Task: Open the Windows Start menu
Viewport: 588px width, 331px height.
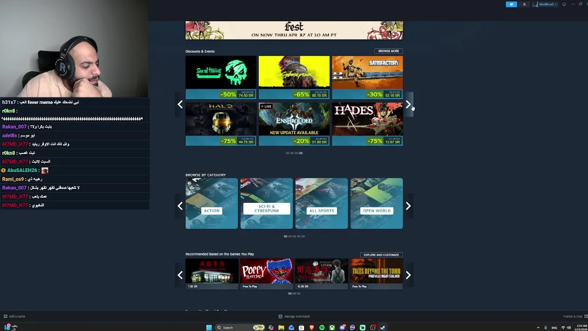Action: pos(209,327)
